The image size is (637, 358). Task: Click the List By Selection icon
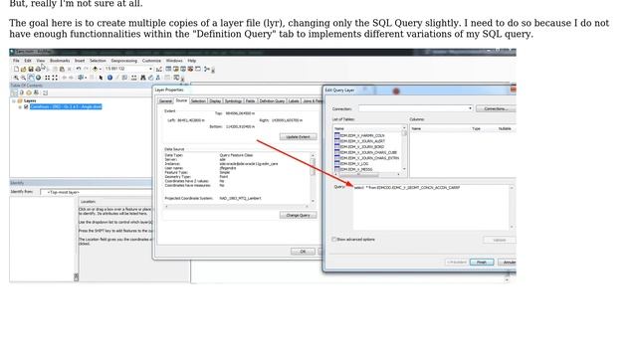pyautogui.click(x=36, y=92)
